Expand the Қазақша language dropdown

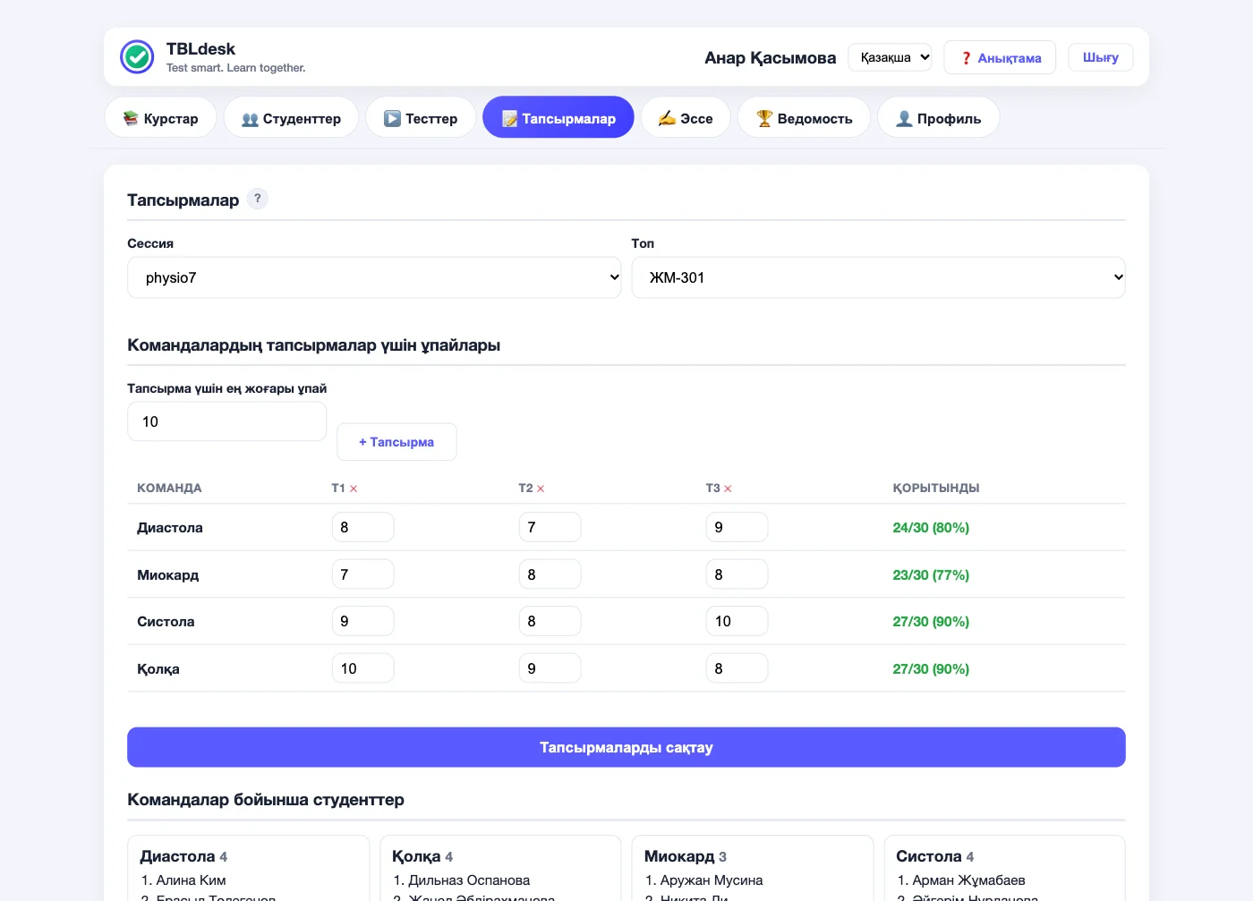point(890,57)
